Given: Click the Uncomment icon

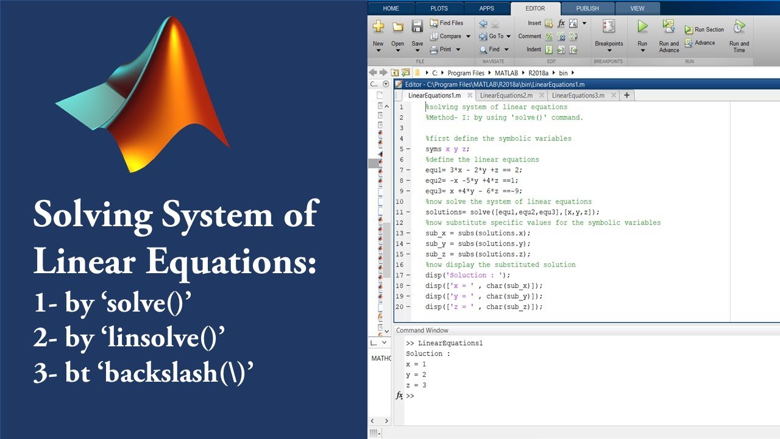Looking at the screenshot, I should click(x=561, y=37).
